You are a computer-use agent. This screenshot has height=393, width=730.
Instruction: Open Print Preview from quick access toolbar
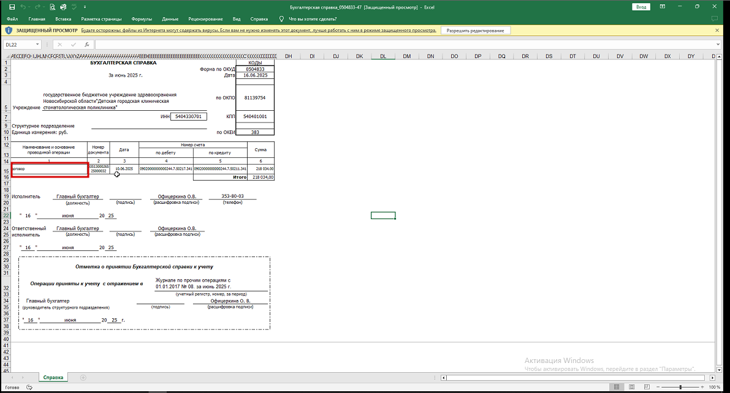(x=52, y=7)
